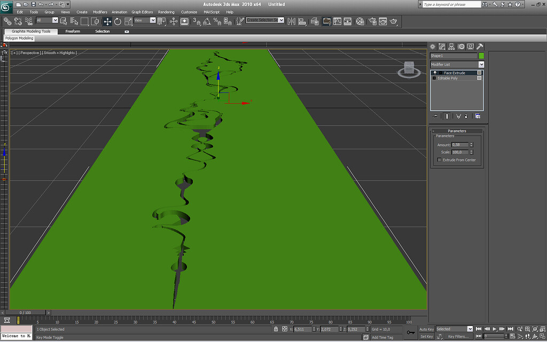Screen dimensions: 547x342
Task: Click inside the Amount value field
Action: [460, 144]
